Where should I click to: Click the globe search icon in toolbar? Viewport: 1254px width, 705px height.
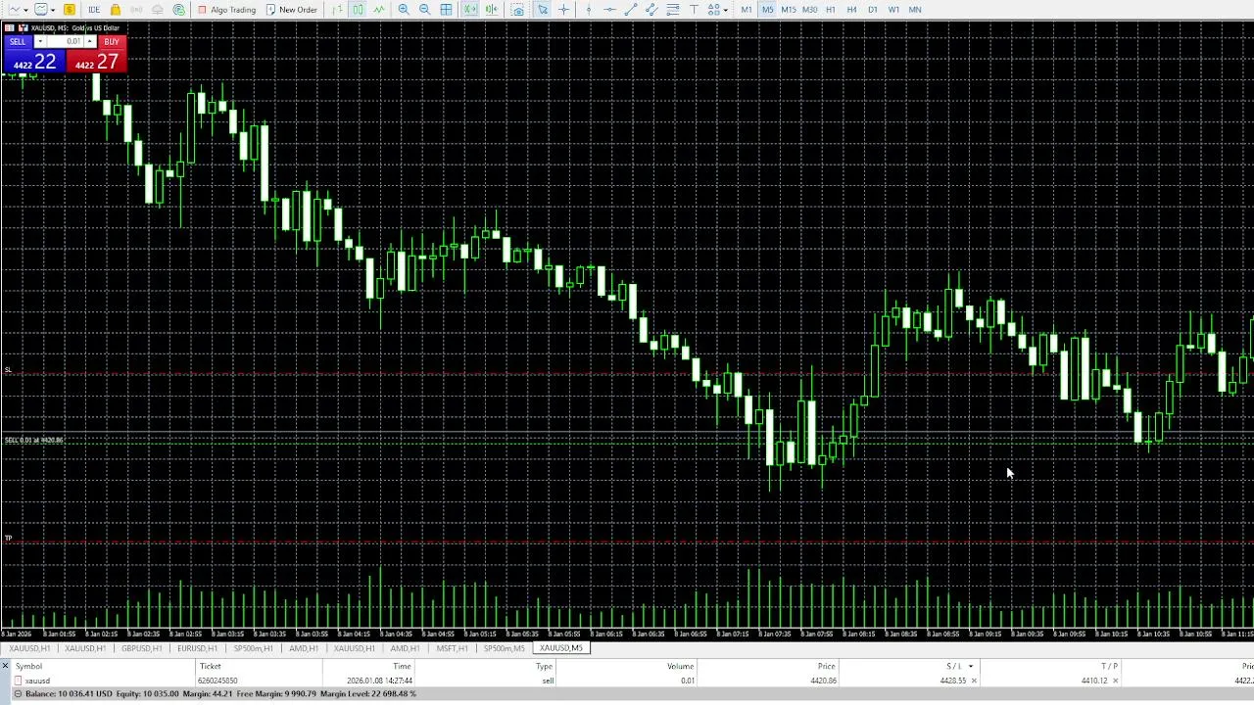click(179, 10)
